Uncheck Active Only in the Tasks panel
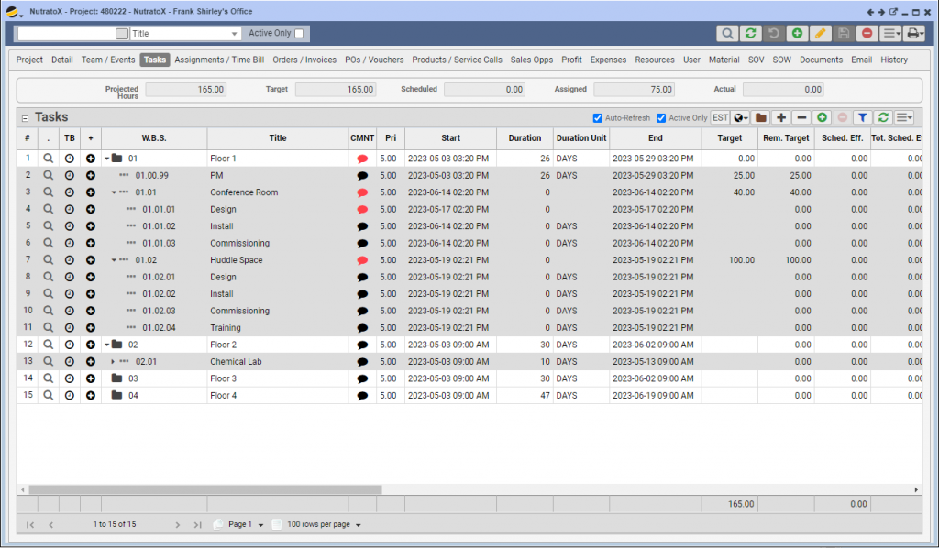Viewport: 939px width, 548px height. click(662, 118)
